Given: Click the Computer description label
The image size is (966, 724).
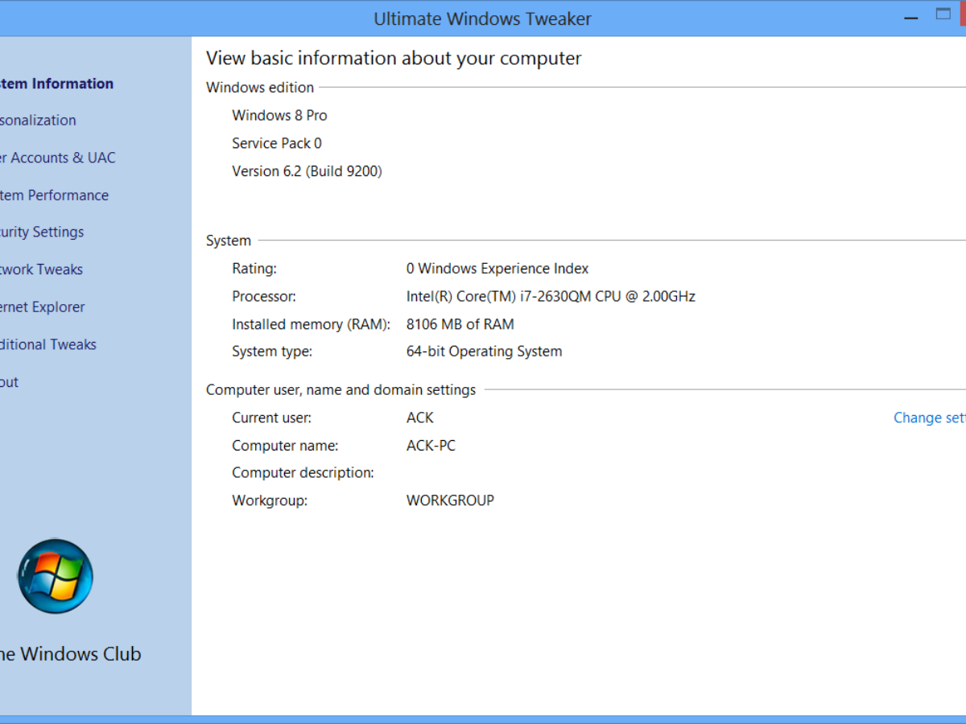Looking at the screenshot, I should 303,473.
